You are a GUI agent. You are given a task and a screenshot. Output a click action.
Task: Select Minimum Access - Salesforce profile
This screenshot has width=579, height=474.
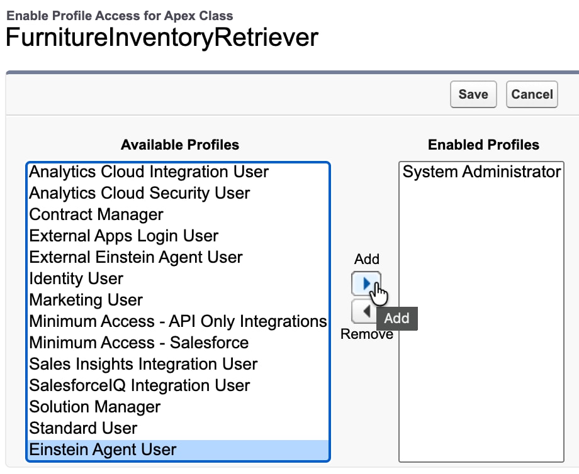(178, 343)
